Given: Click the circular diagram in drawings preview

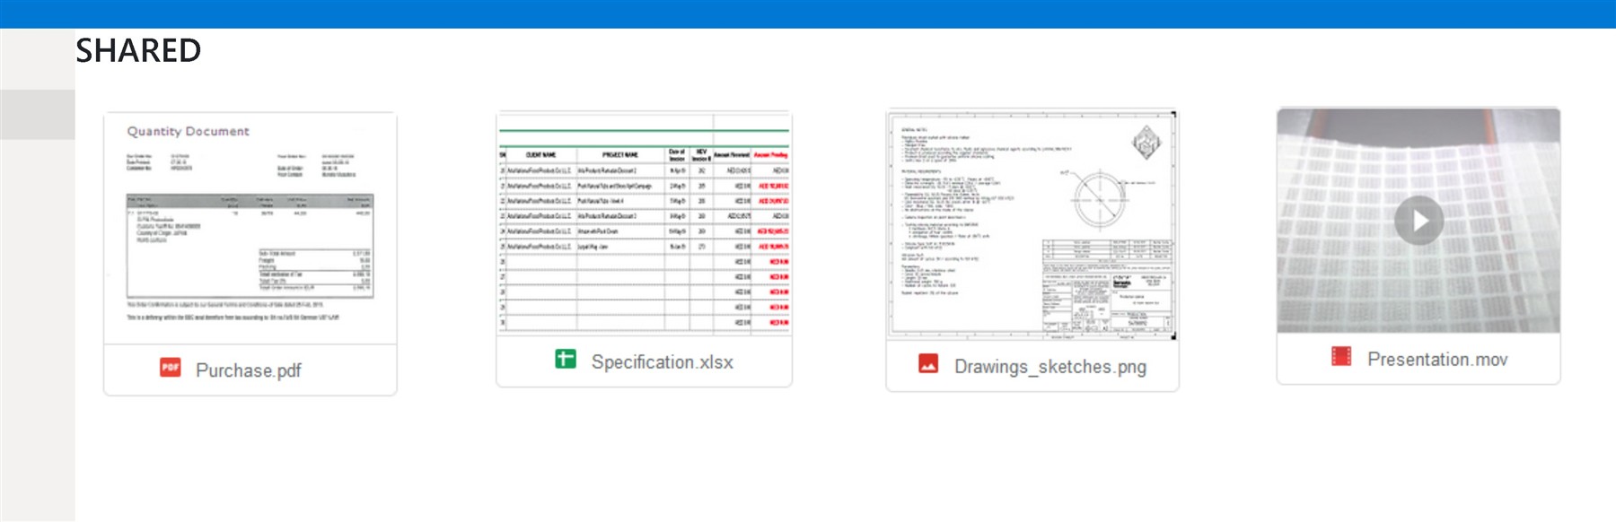Looking at the screenshot, I should (1098, 199).
